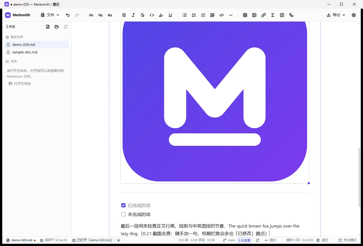Insert a math formula with the sigma icon
This screenshot has width=363, height=246.
click(x=273, y=15)
